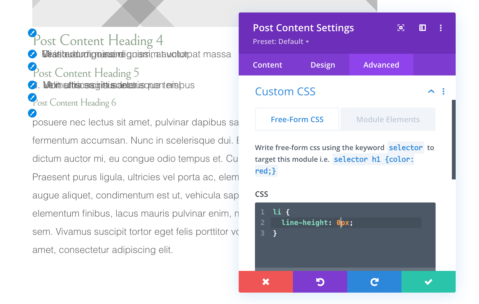Select the Free-Form CSS option
Screen dimensions: 479x304
tap(297, 119)
